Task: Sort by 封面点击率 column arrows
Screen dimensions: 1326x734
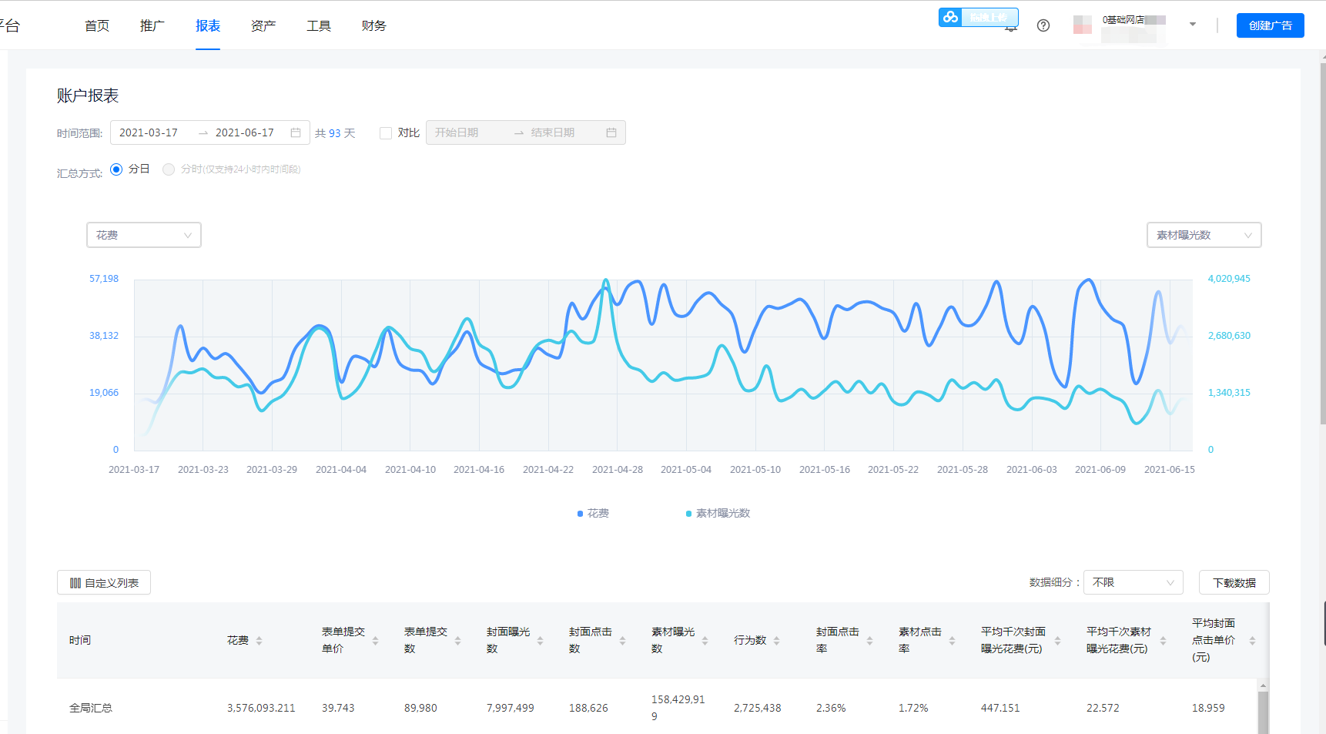Action: click(x=869, y=641)
